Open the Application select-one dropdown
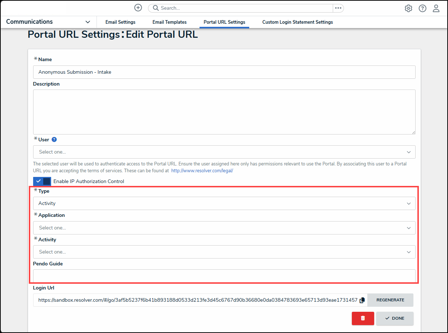Viewport: 448px width, 333px height. [224, 228]
